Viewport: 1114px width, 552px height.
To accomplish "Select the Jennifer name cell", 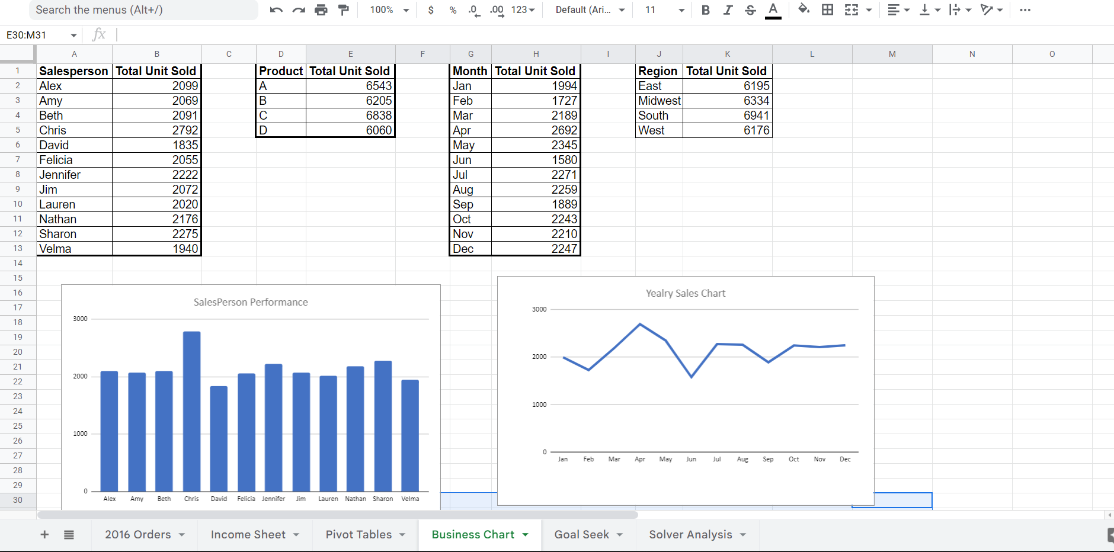I will click(74, 175).
